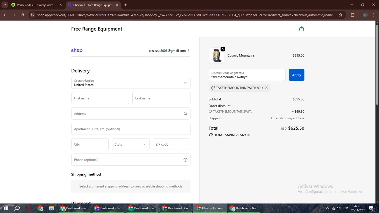
Task: Expand the Country/Region dropdown
Action: (131, 83)
